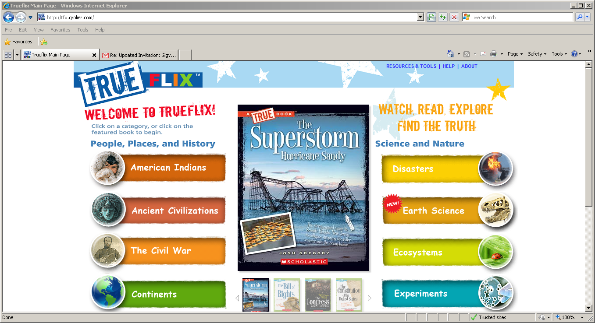Screen dimensions: 595x323
Task: Click the Ancient Civilizations mask icon
Action: coord(108,210)
